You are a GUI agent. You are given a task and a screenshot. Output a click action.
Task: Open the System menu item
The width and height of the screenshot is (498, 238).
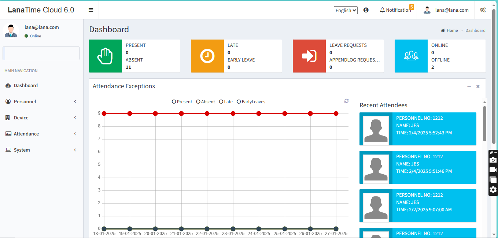click(41, 150)
